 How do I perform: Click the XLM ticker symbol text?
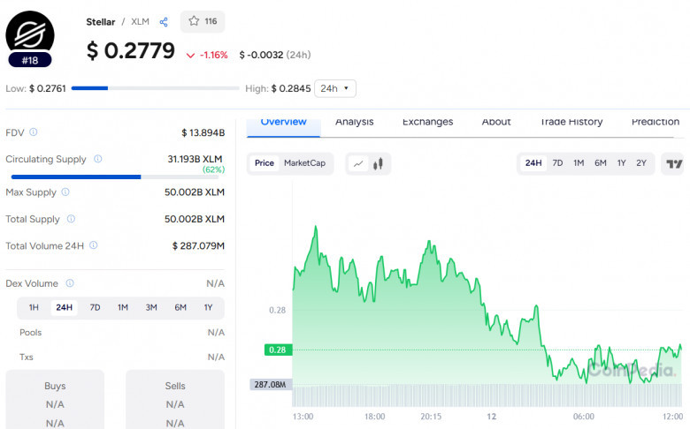pos(140,21)
